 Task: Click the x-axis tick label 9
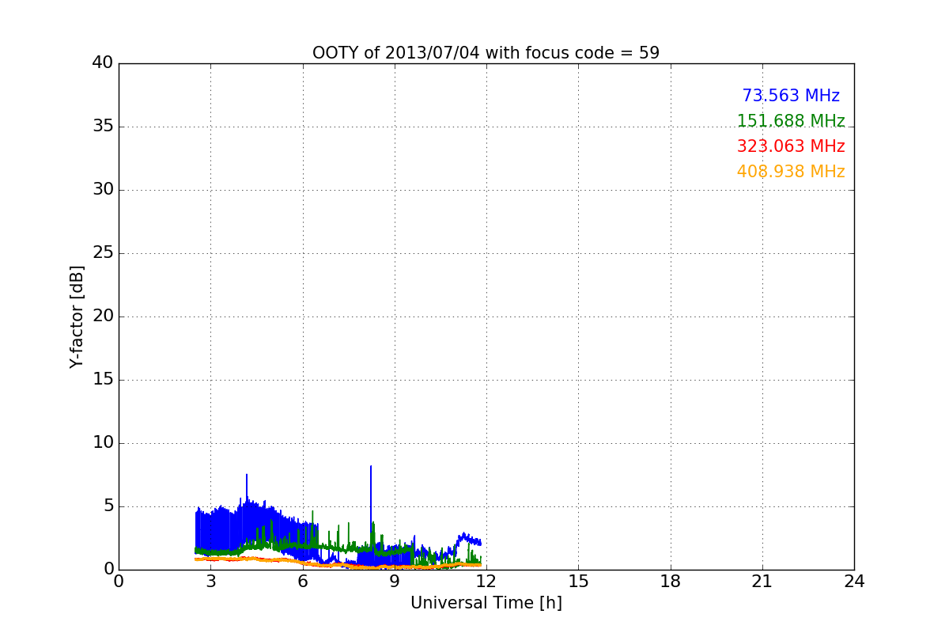click(x=395, y=582)
